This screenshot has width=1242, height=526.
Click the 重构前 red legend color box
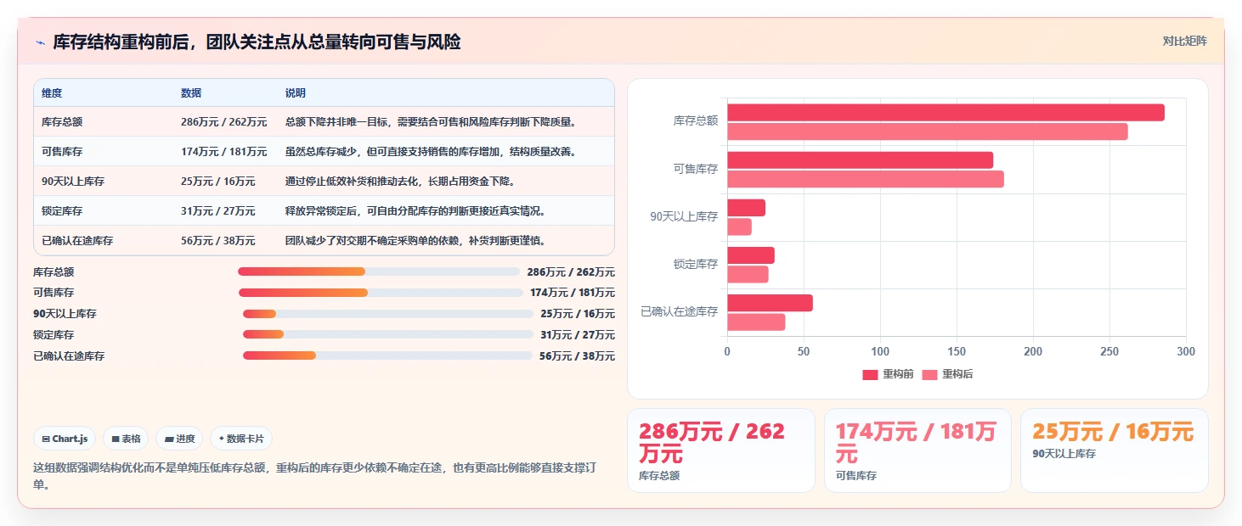[x=870, y=374]
